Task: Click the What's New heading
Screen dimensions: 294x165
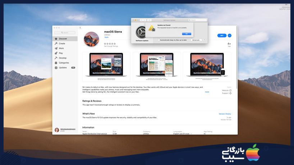Action: (88, 114)
